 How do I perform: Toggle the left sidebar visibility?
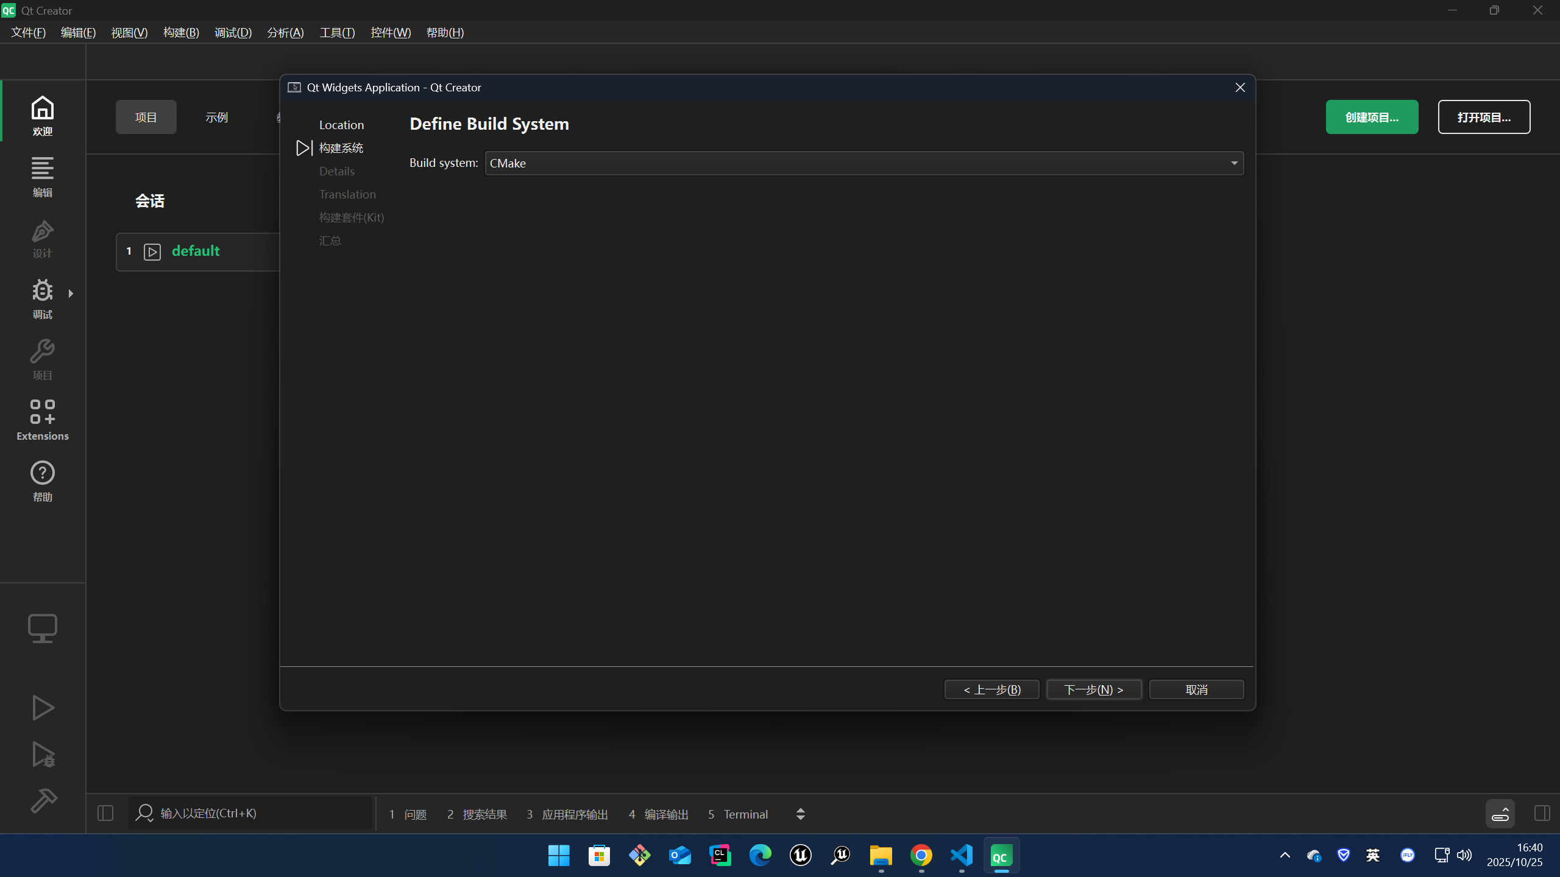pyautogui.click(x=105, y=813)
